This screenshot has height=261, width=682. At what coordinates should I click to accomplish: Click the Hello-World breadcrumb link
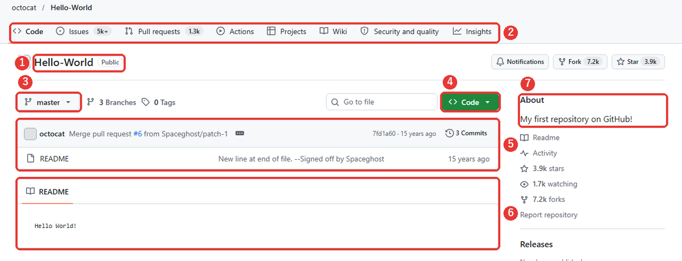(x=71, y=8)
